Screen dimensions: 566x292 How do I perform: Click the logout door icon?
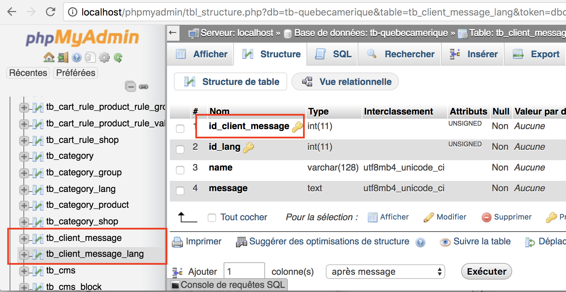point(63,57)
